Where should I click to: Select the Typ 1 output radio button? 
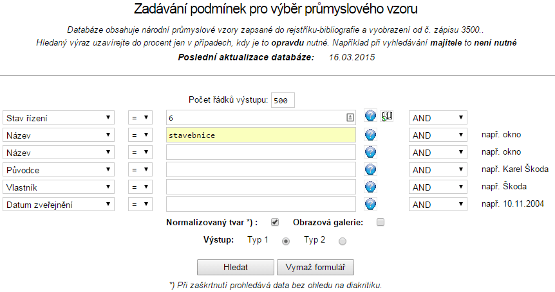coord(286,241)
